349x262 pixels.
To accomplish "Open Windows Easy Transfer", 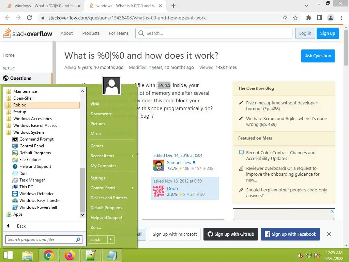I will tap(40, 201).
